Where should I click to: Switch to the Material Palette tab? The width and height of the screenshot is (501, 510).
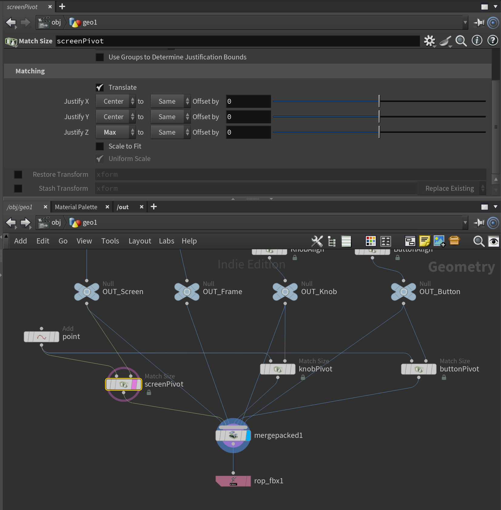(76, 207)
